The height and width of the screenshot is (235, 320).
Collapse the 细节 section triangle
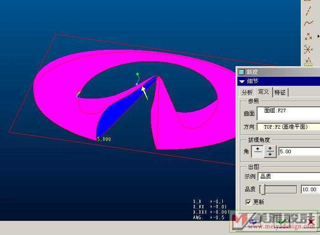[x=242, y=81]
